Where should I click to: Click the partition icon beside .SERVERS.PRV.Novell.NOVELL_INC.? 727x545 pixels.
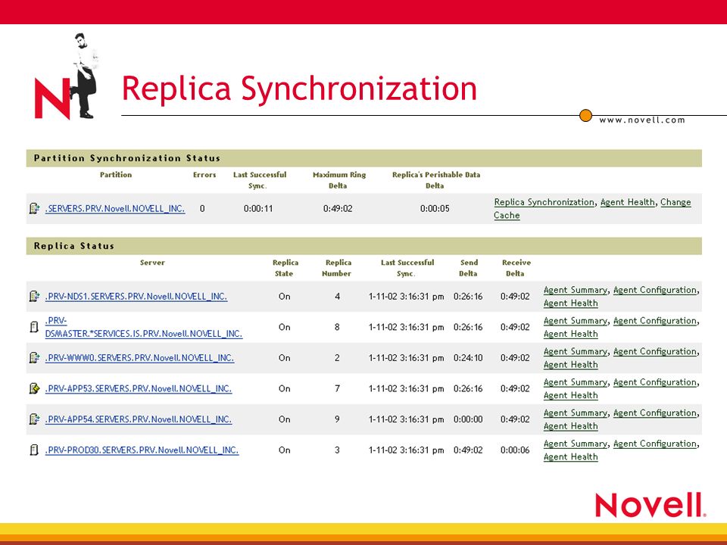click(34, 209)
